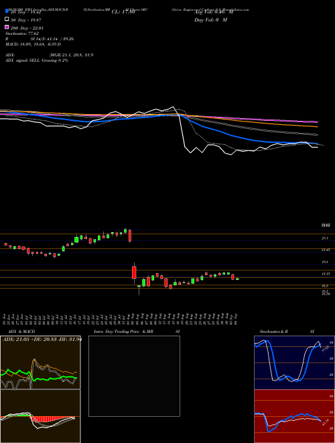Select the '200 Day = 22.01' legend text
The image size is (335, 443).
tap(27, 28)
